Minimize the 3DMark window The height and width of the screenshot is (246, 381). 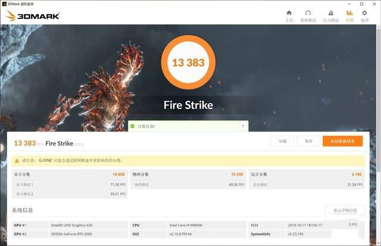[x=349, y=4]
